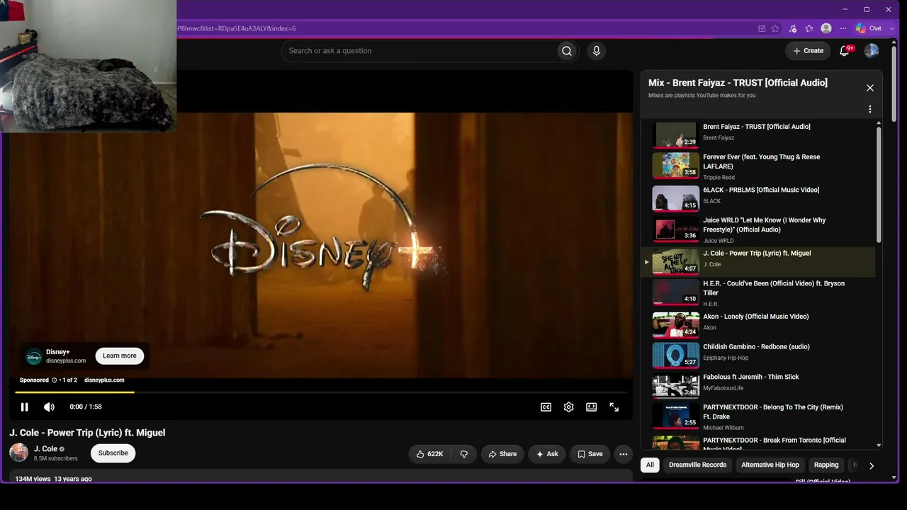This screenshot has height=510, width=907.
Task: Play H.E.R. - Could've Been from the mix
Action: coord(758,293)
